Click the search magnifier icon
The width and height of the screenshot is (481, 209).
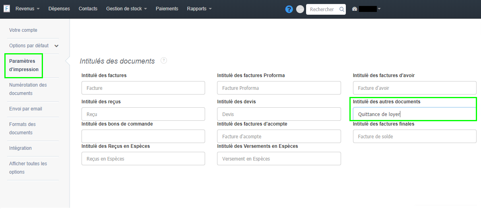(341, 9)
